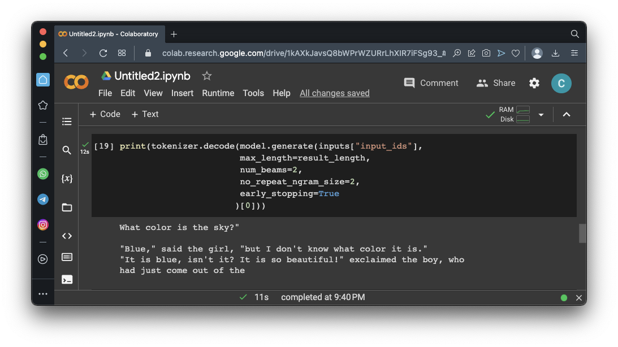Image resolution: width=618 pixels, height=347 pixels.
Task: Open the terminal panel icon
Action: 67,279
